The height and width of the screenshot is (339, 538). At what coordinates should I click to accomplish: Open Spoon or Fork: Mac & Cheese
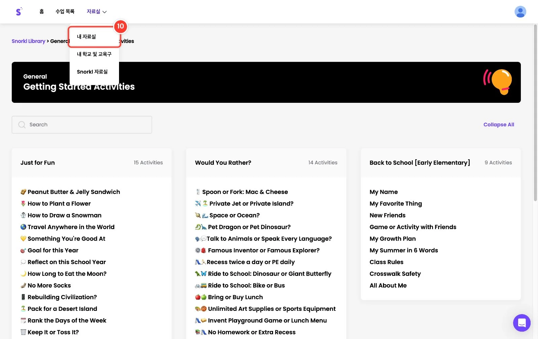[241, 192]
